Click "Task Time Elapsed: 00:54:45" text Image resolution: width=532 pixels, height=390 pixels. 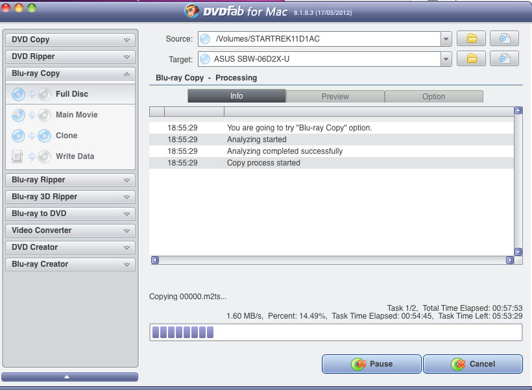[x=382, y=316]
